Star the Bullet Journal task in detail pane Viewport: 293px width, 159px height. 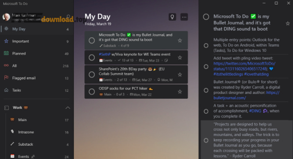click(287, 23)
